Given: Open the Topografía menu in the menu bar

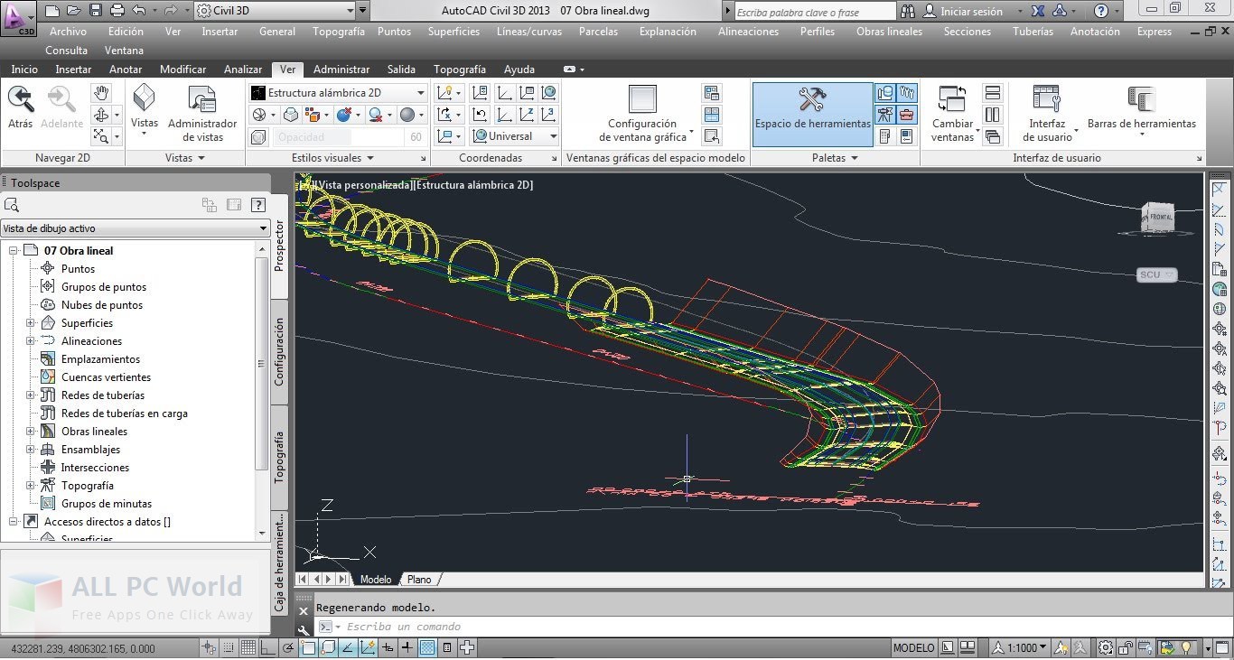Looking at the screenshot, I should pos(339,32).
